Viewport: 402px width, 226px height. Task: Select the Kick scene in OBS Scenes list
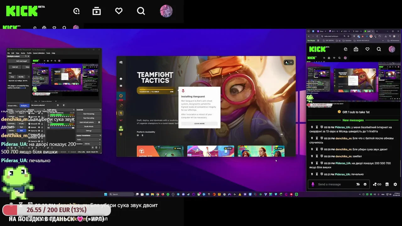pos(21,131)
